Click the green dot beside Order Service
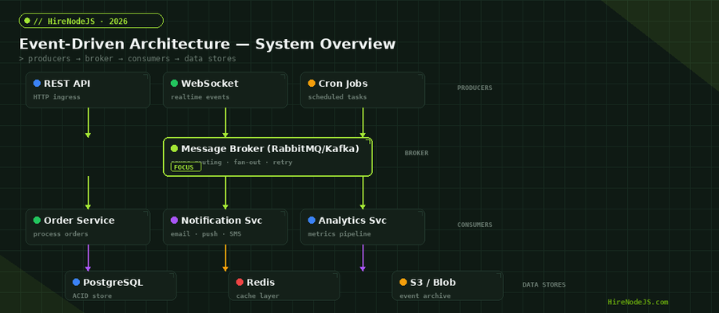 (37, 221)
